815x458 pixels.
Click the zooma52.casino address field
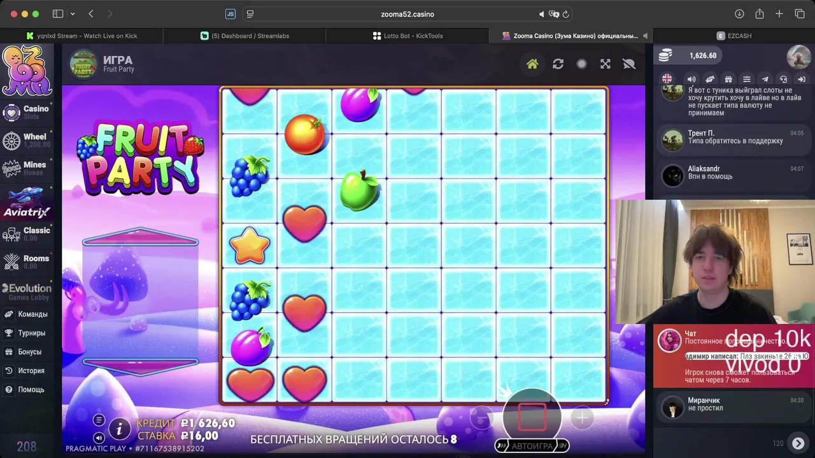click(x=407, y=14)
